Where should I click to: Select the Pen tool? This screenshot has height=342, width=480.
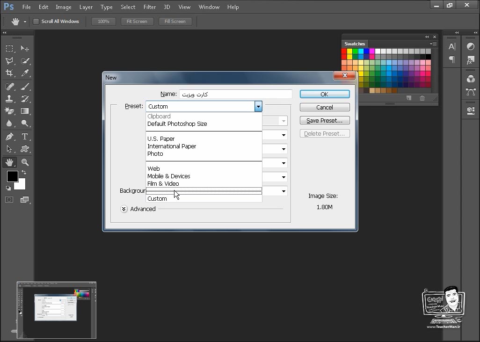[9, 137]
